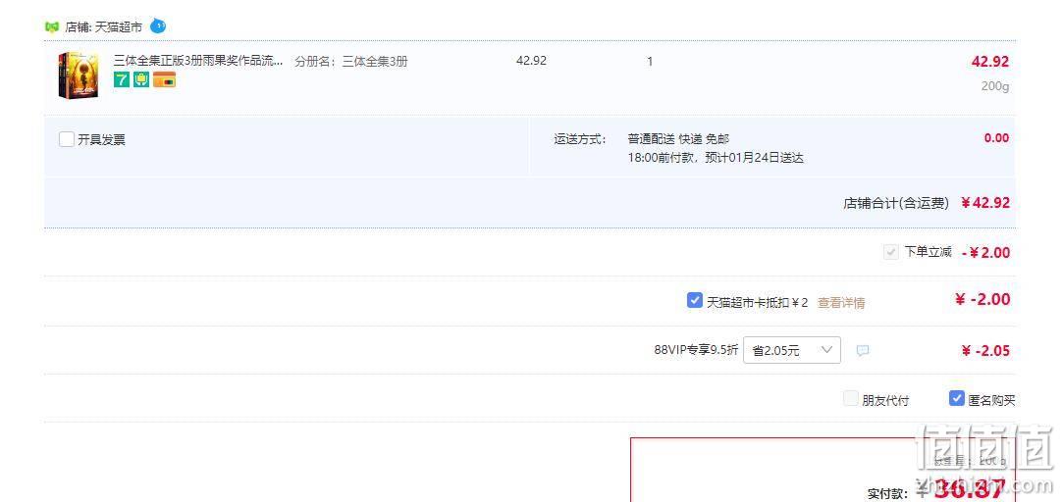This screenshot has width=1062, height=502.
Task: Click the Tmall store cat-logo icon
Action: pyautogui.click(x=51, y=27)
